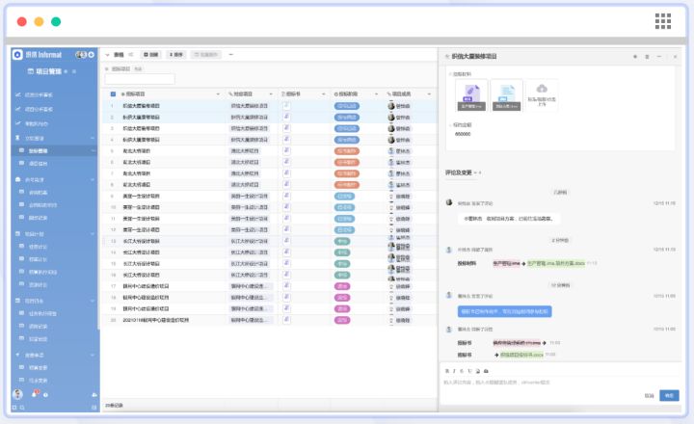This screenshot has width=694, height=424.
Task: Click the bold formatting icon in comment editor
Action: 446,371
